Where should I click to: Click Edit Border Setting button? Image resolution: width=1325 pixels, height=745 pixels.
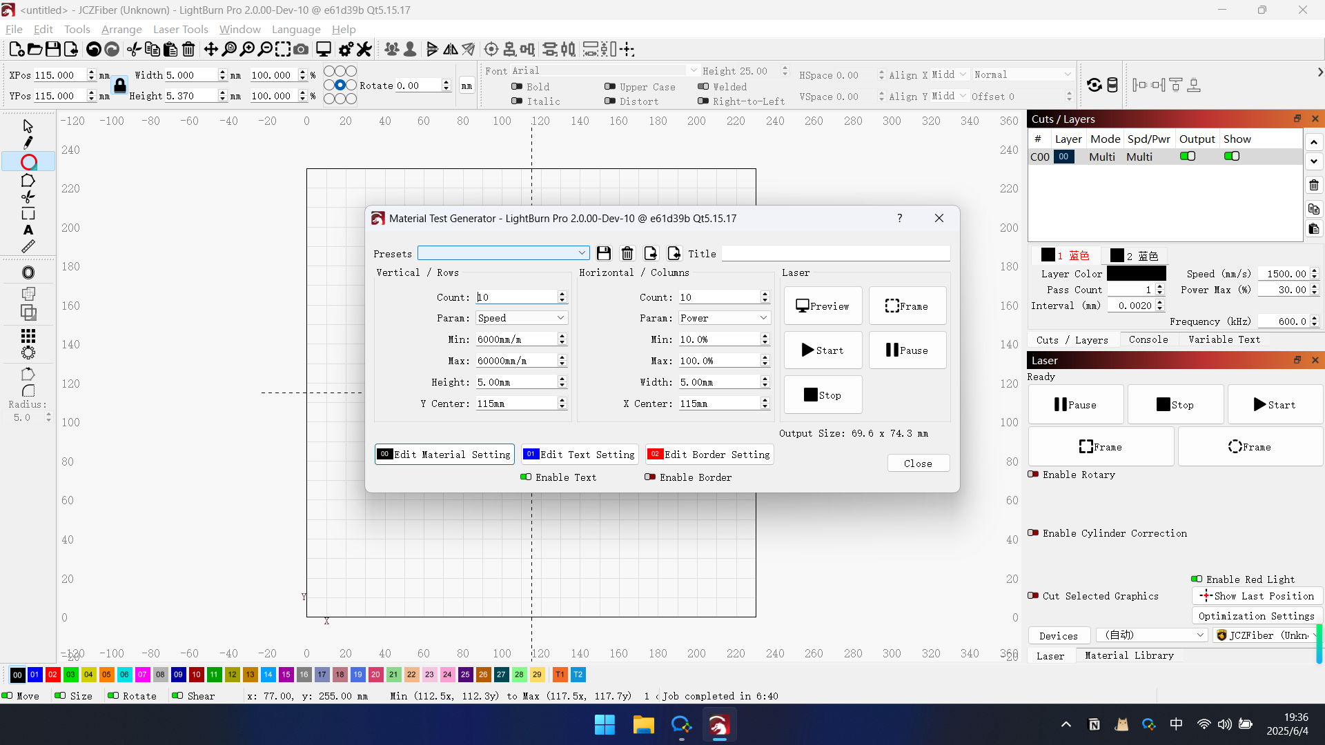(709, 455)
